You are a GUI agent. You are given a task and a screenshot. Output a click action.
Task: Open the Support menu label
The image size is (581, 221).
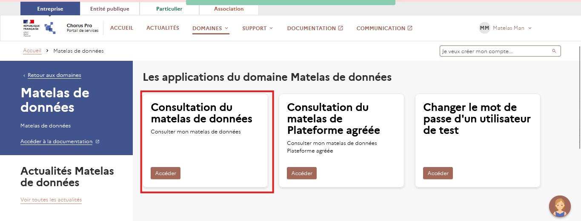[x=255, y=28]
